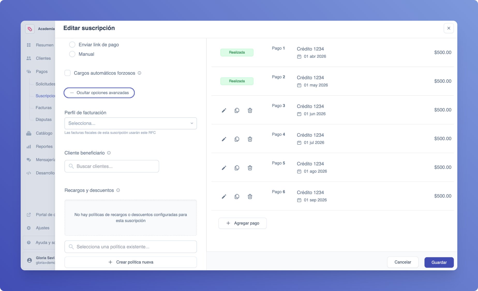Screen dimensions: 478x291
Task: Open Disputas under Pagos
Action: (x=43, y=120)
